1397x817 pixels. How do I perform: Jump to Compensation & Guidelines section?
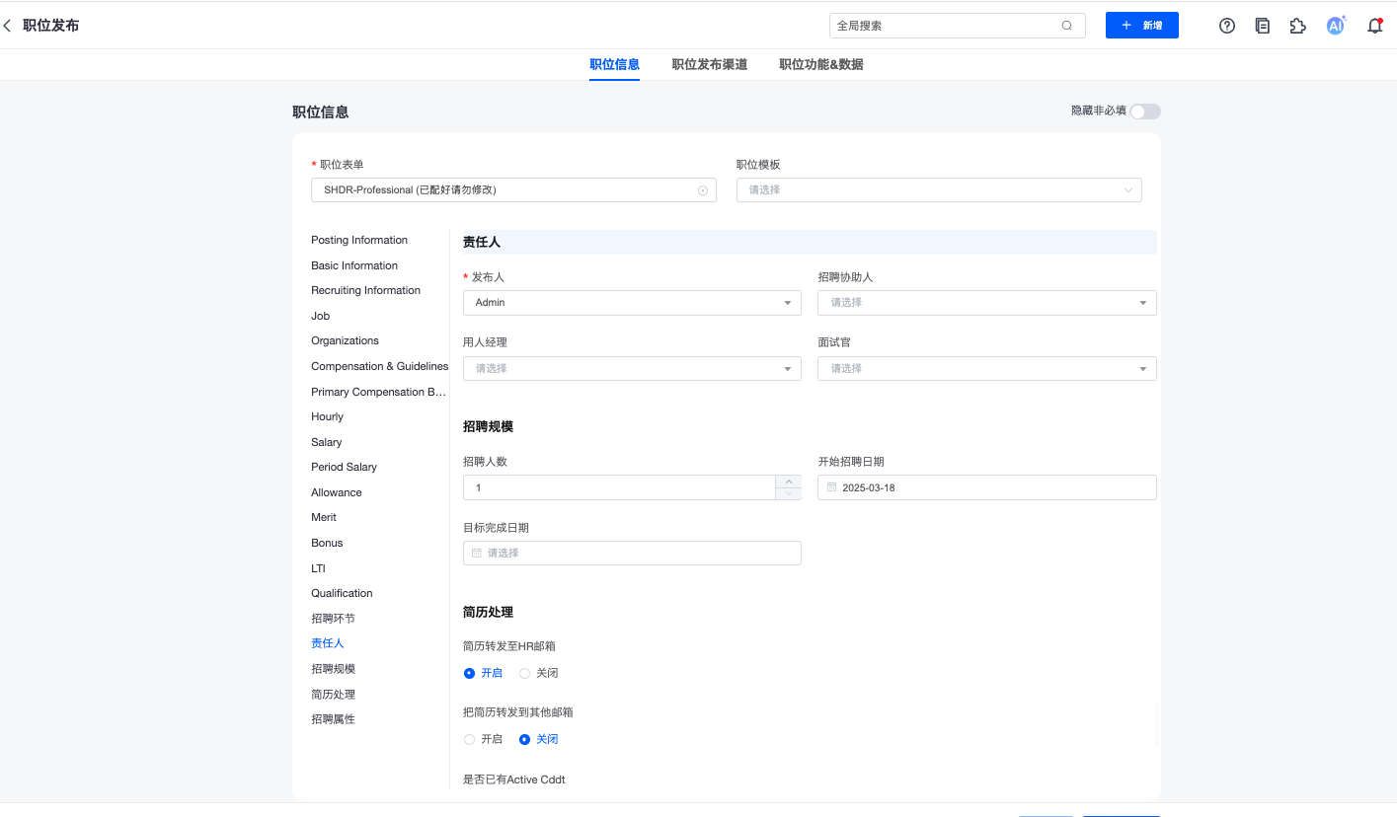379,366
